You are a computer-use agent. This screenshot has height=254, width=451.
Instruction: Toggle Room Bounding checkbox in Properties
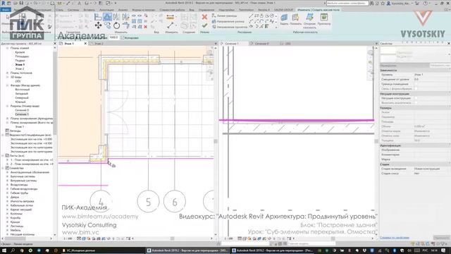point(416,84)
